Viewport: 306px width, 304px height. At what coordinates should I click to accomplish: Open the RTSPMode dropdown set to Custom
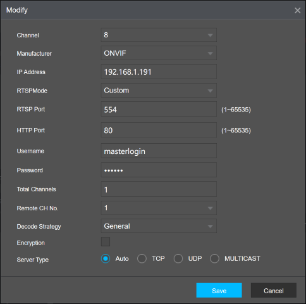click(x=159, y=91)
